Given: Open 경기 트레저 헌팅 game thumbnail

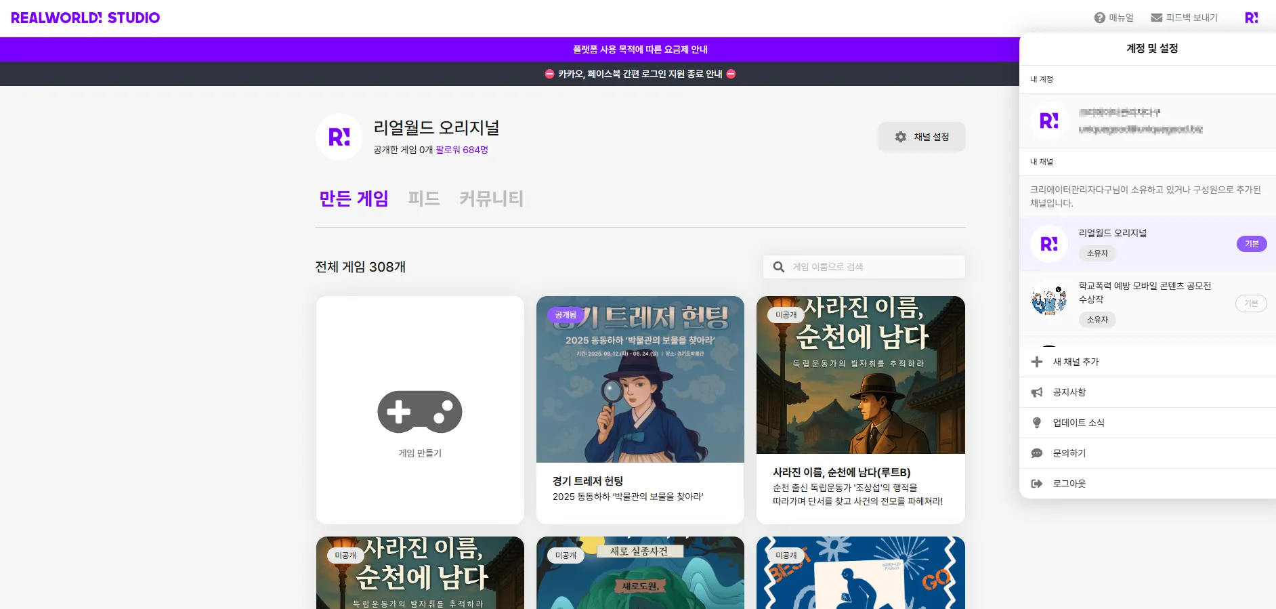Looking at the screenshot, I should point(640,379).
